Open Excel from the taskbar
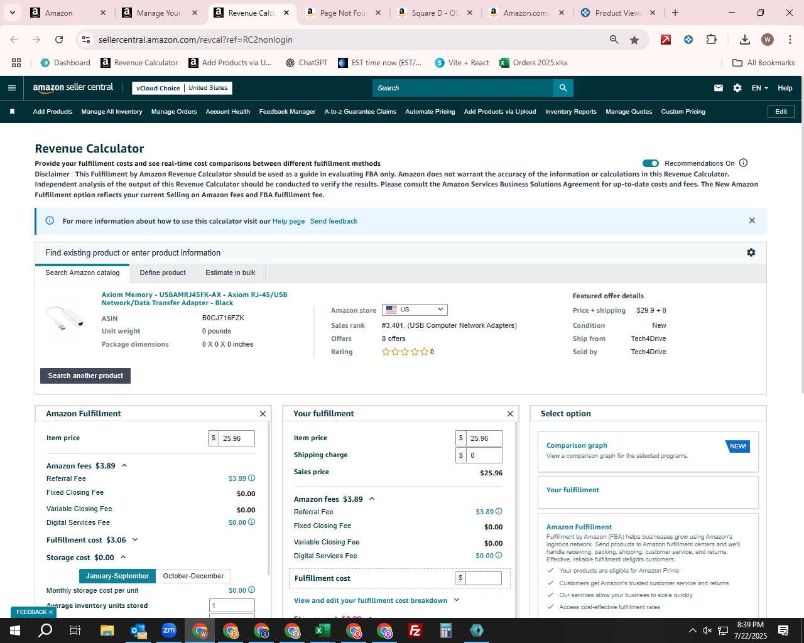Viewport: 804px width, 643px height. click(323, 630)
